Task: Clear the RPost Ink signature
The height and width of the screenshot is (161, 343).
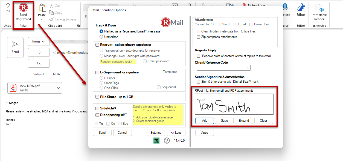Action: (263, 121)
